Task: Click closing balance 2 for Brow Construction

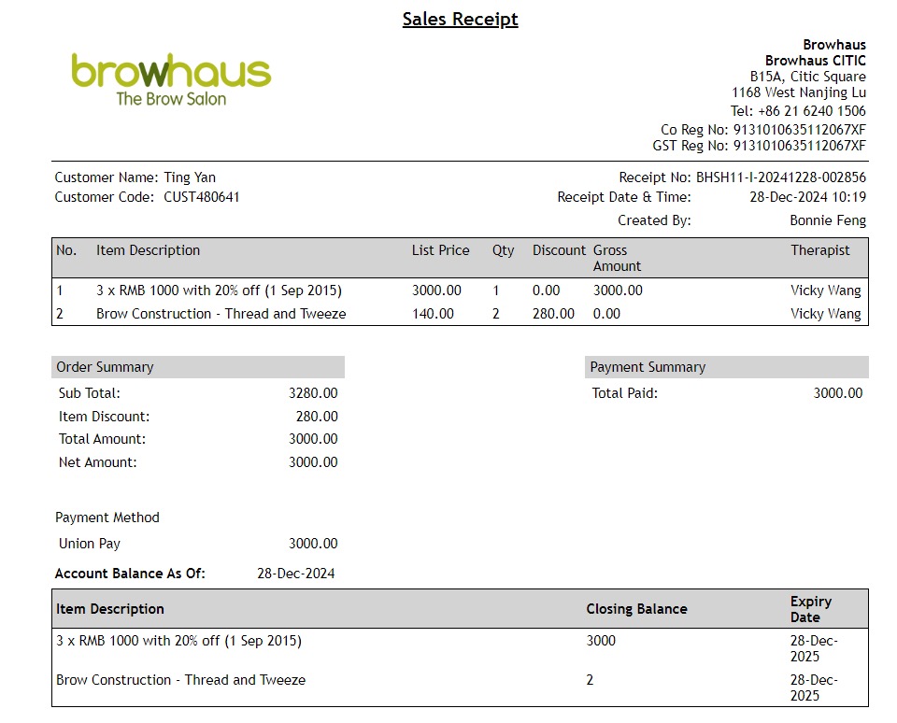Action: point(590,680)
